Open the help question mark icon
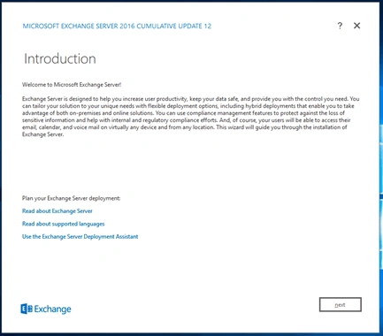This screenshot has height=336, width=383. pyautogui.click(x=340, y=26)
